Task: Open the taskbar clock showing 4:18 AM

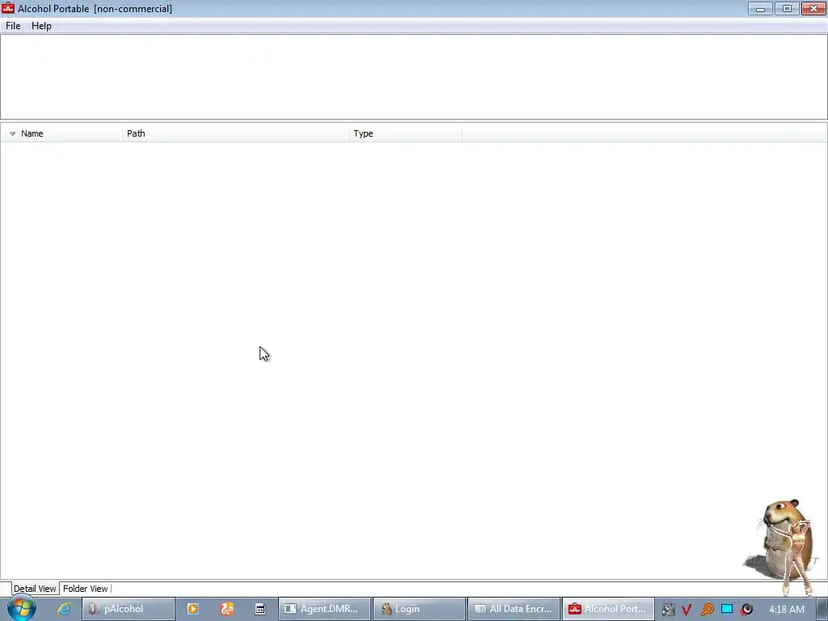Action: coord(786,609)
